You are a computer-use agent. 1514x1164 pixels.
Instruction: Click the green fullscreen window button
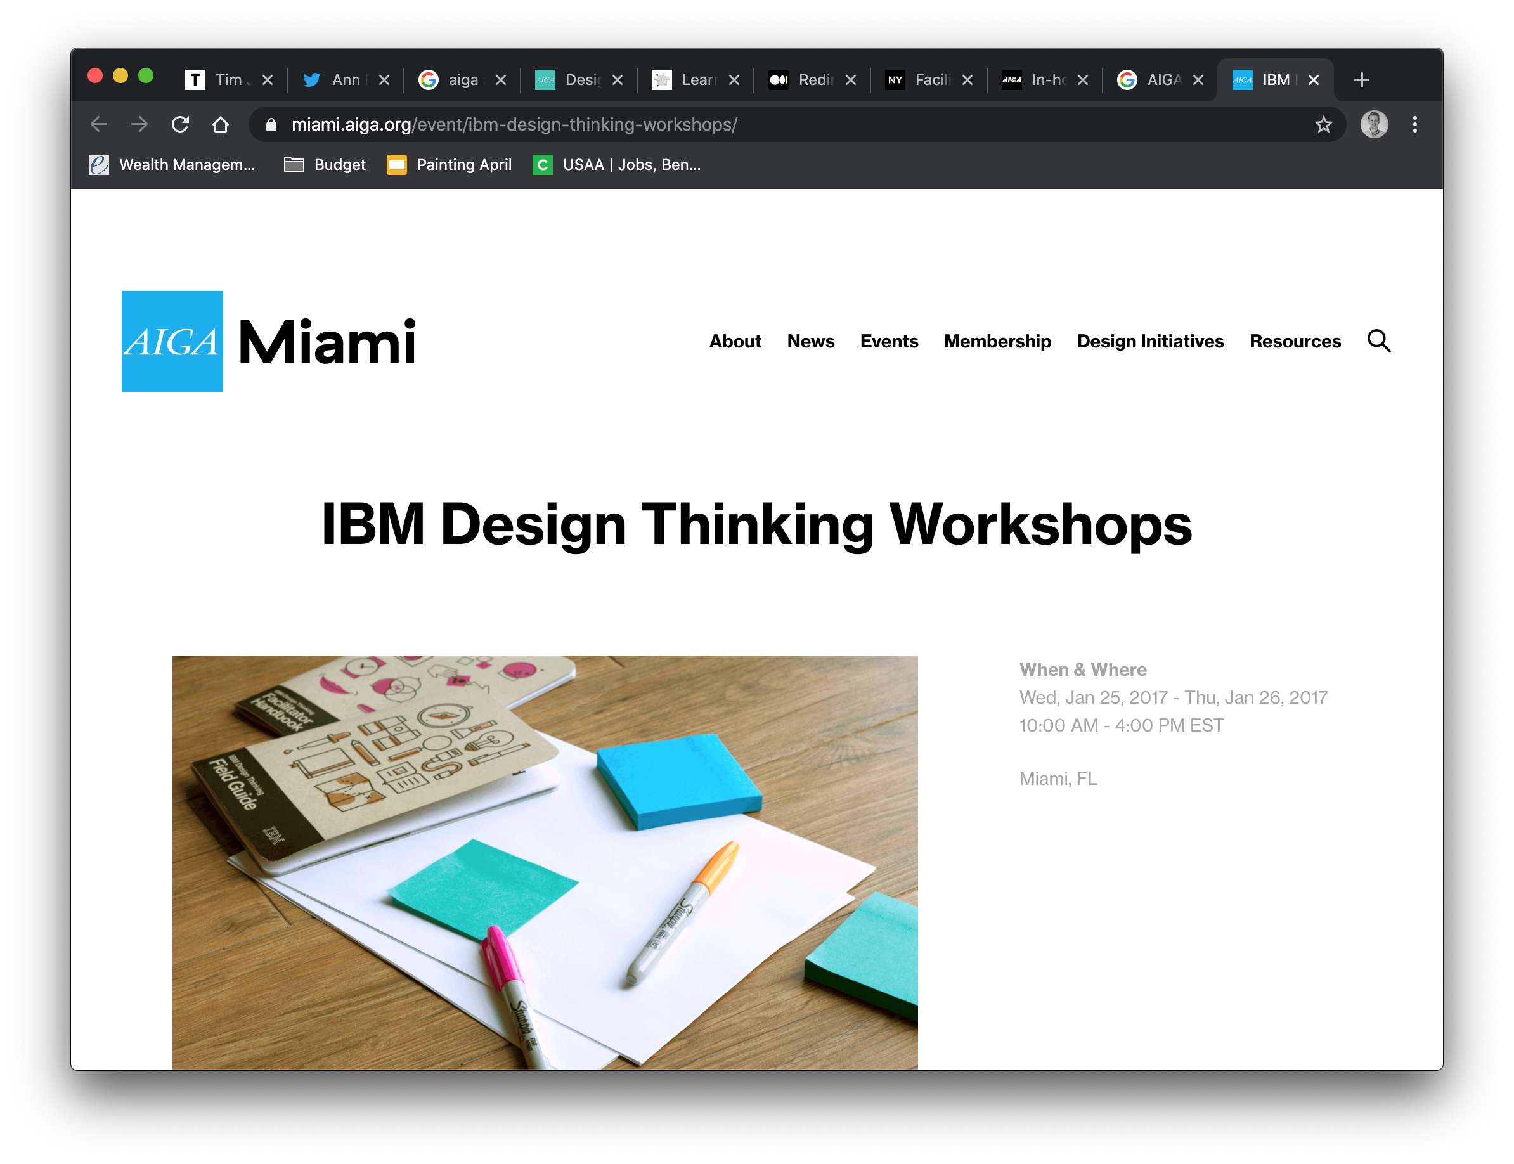point(146,75)
